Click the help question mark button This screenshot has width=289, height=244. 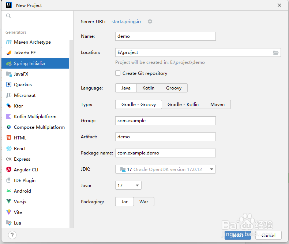[x=12, y=235]
